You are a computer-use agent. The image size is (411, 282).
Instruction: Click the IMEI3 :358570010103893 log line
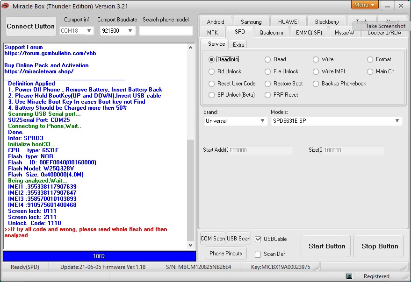pyautogui.click(x=42, y=199)
